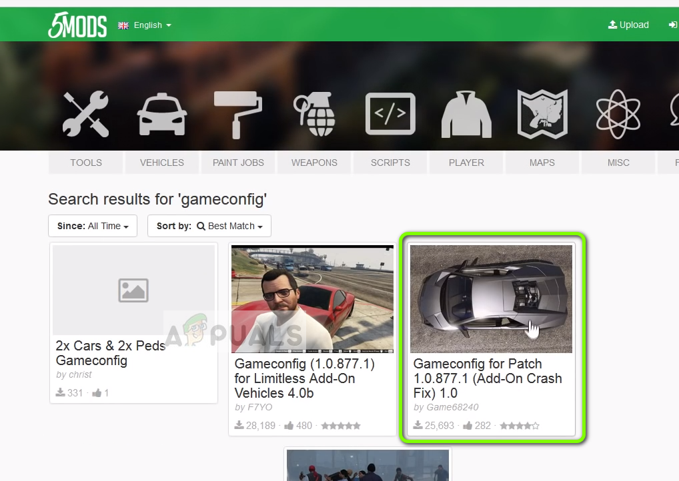The height and width of the screenshot is (481, 679).
Task: Click the Search results for 'gameconfig' heading
Action: [157, 199]
